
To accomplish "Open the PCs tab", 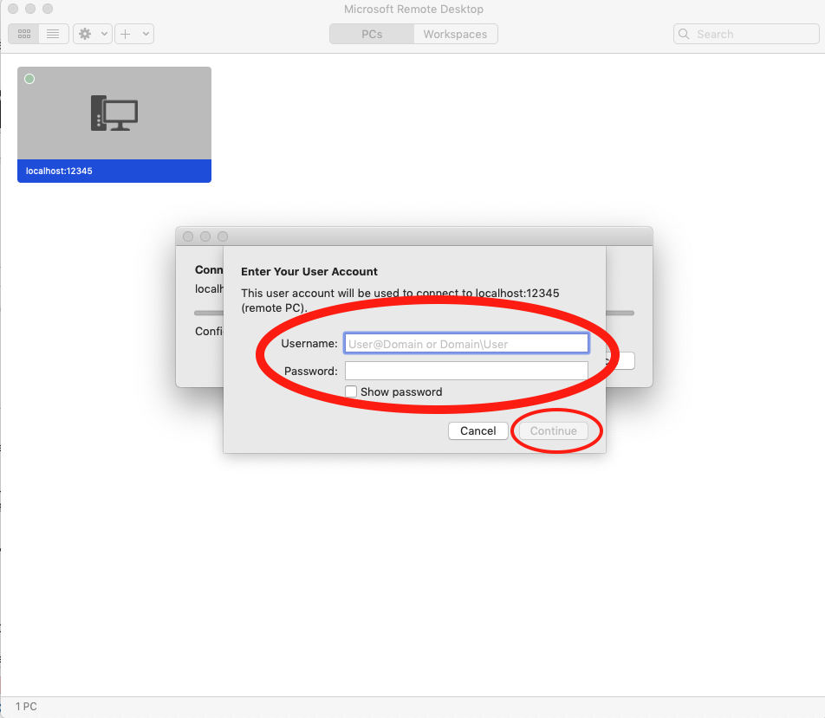I will tap(372, 35).
